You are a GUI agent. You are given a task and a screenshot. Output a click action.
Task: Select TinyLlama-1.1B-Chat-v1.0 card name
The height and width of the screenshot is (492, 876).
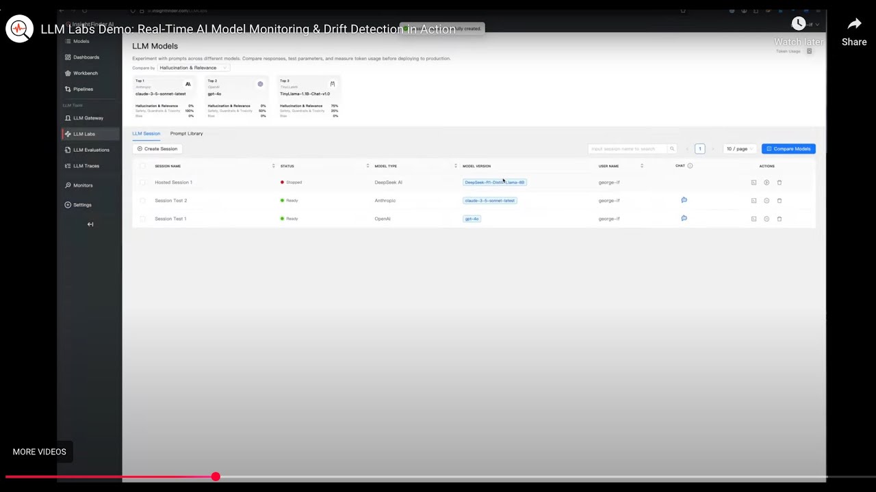(x=305, y=94)
